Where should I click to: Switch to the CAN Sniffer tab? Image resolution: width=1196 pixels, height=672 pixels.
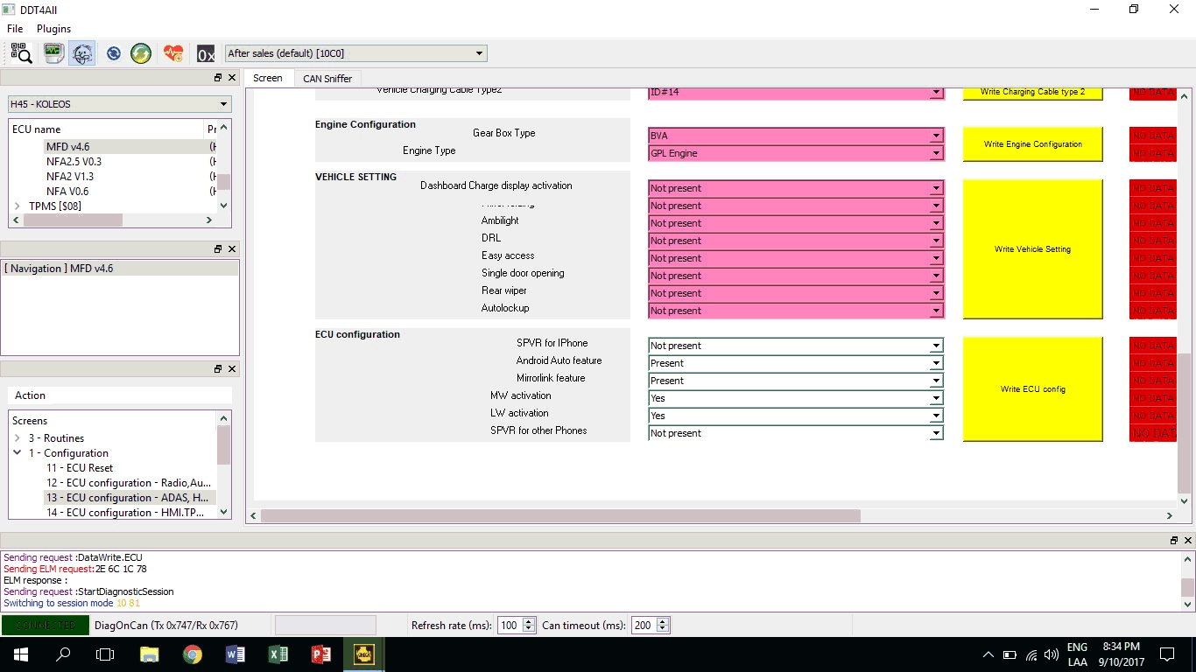(x=327, y=79)
